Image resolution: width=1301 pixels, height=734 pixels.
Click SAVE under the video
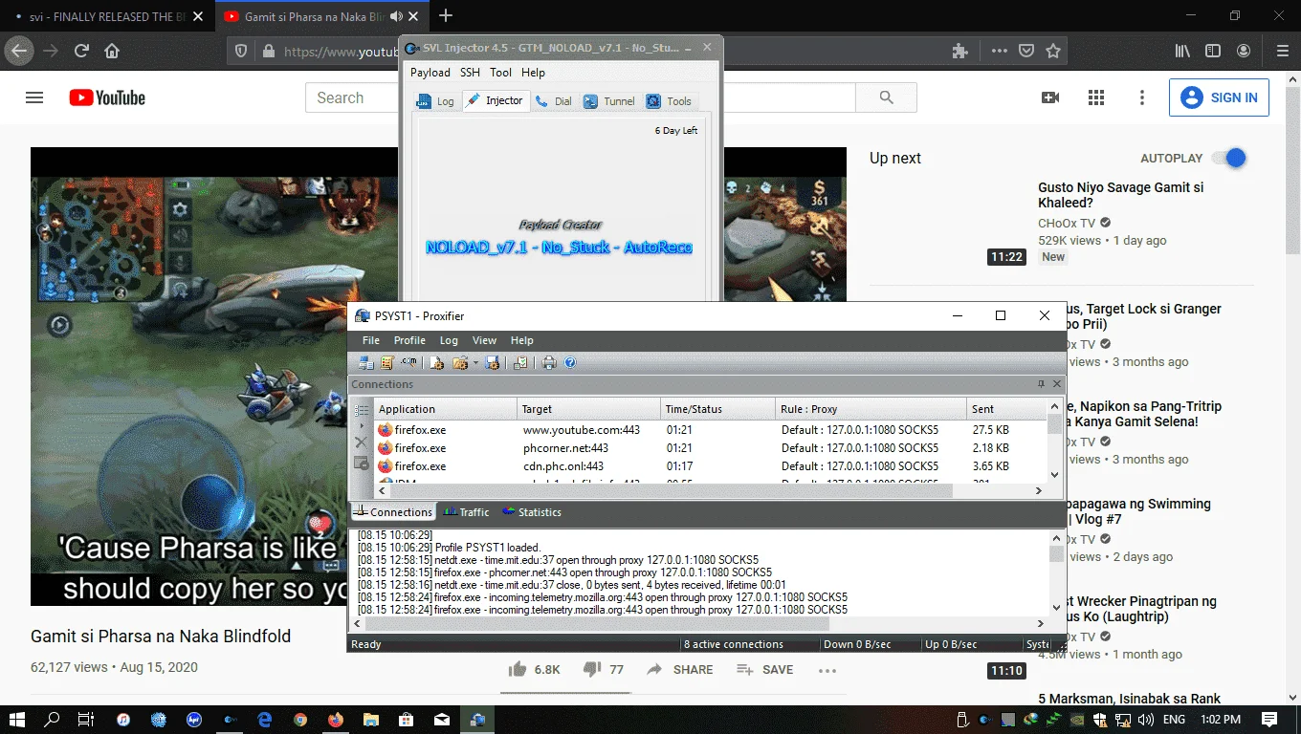tap(764, 670)
